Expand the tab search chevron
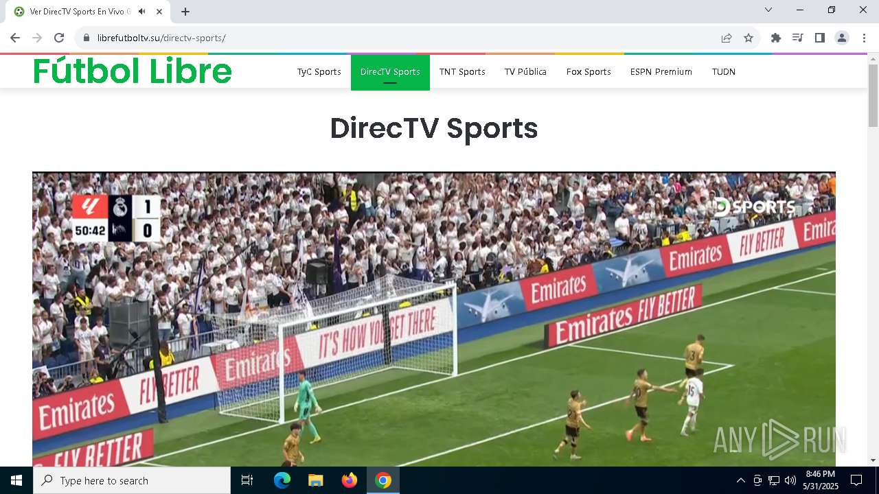 (768, 10)
